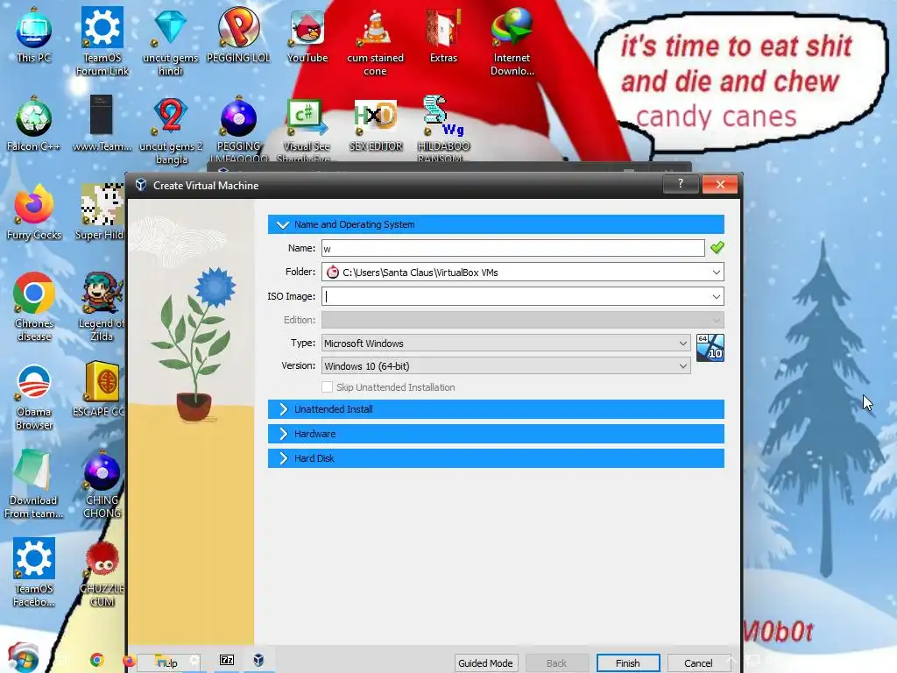This screenshot has width=897, height=673.
Task: Launch the red Chuzzle game shortcut
Action: [102, 572]
